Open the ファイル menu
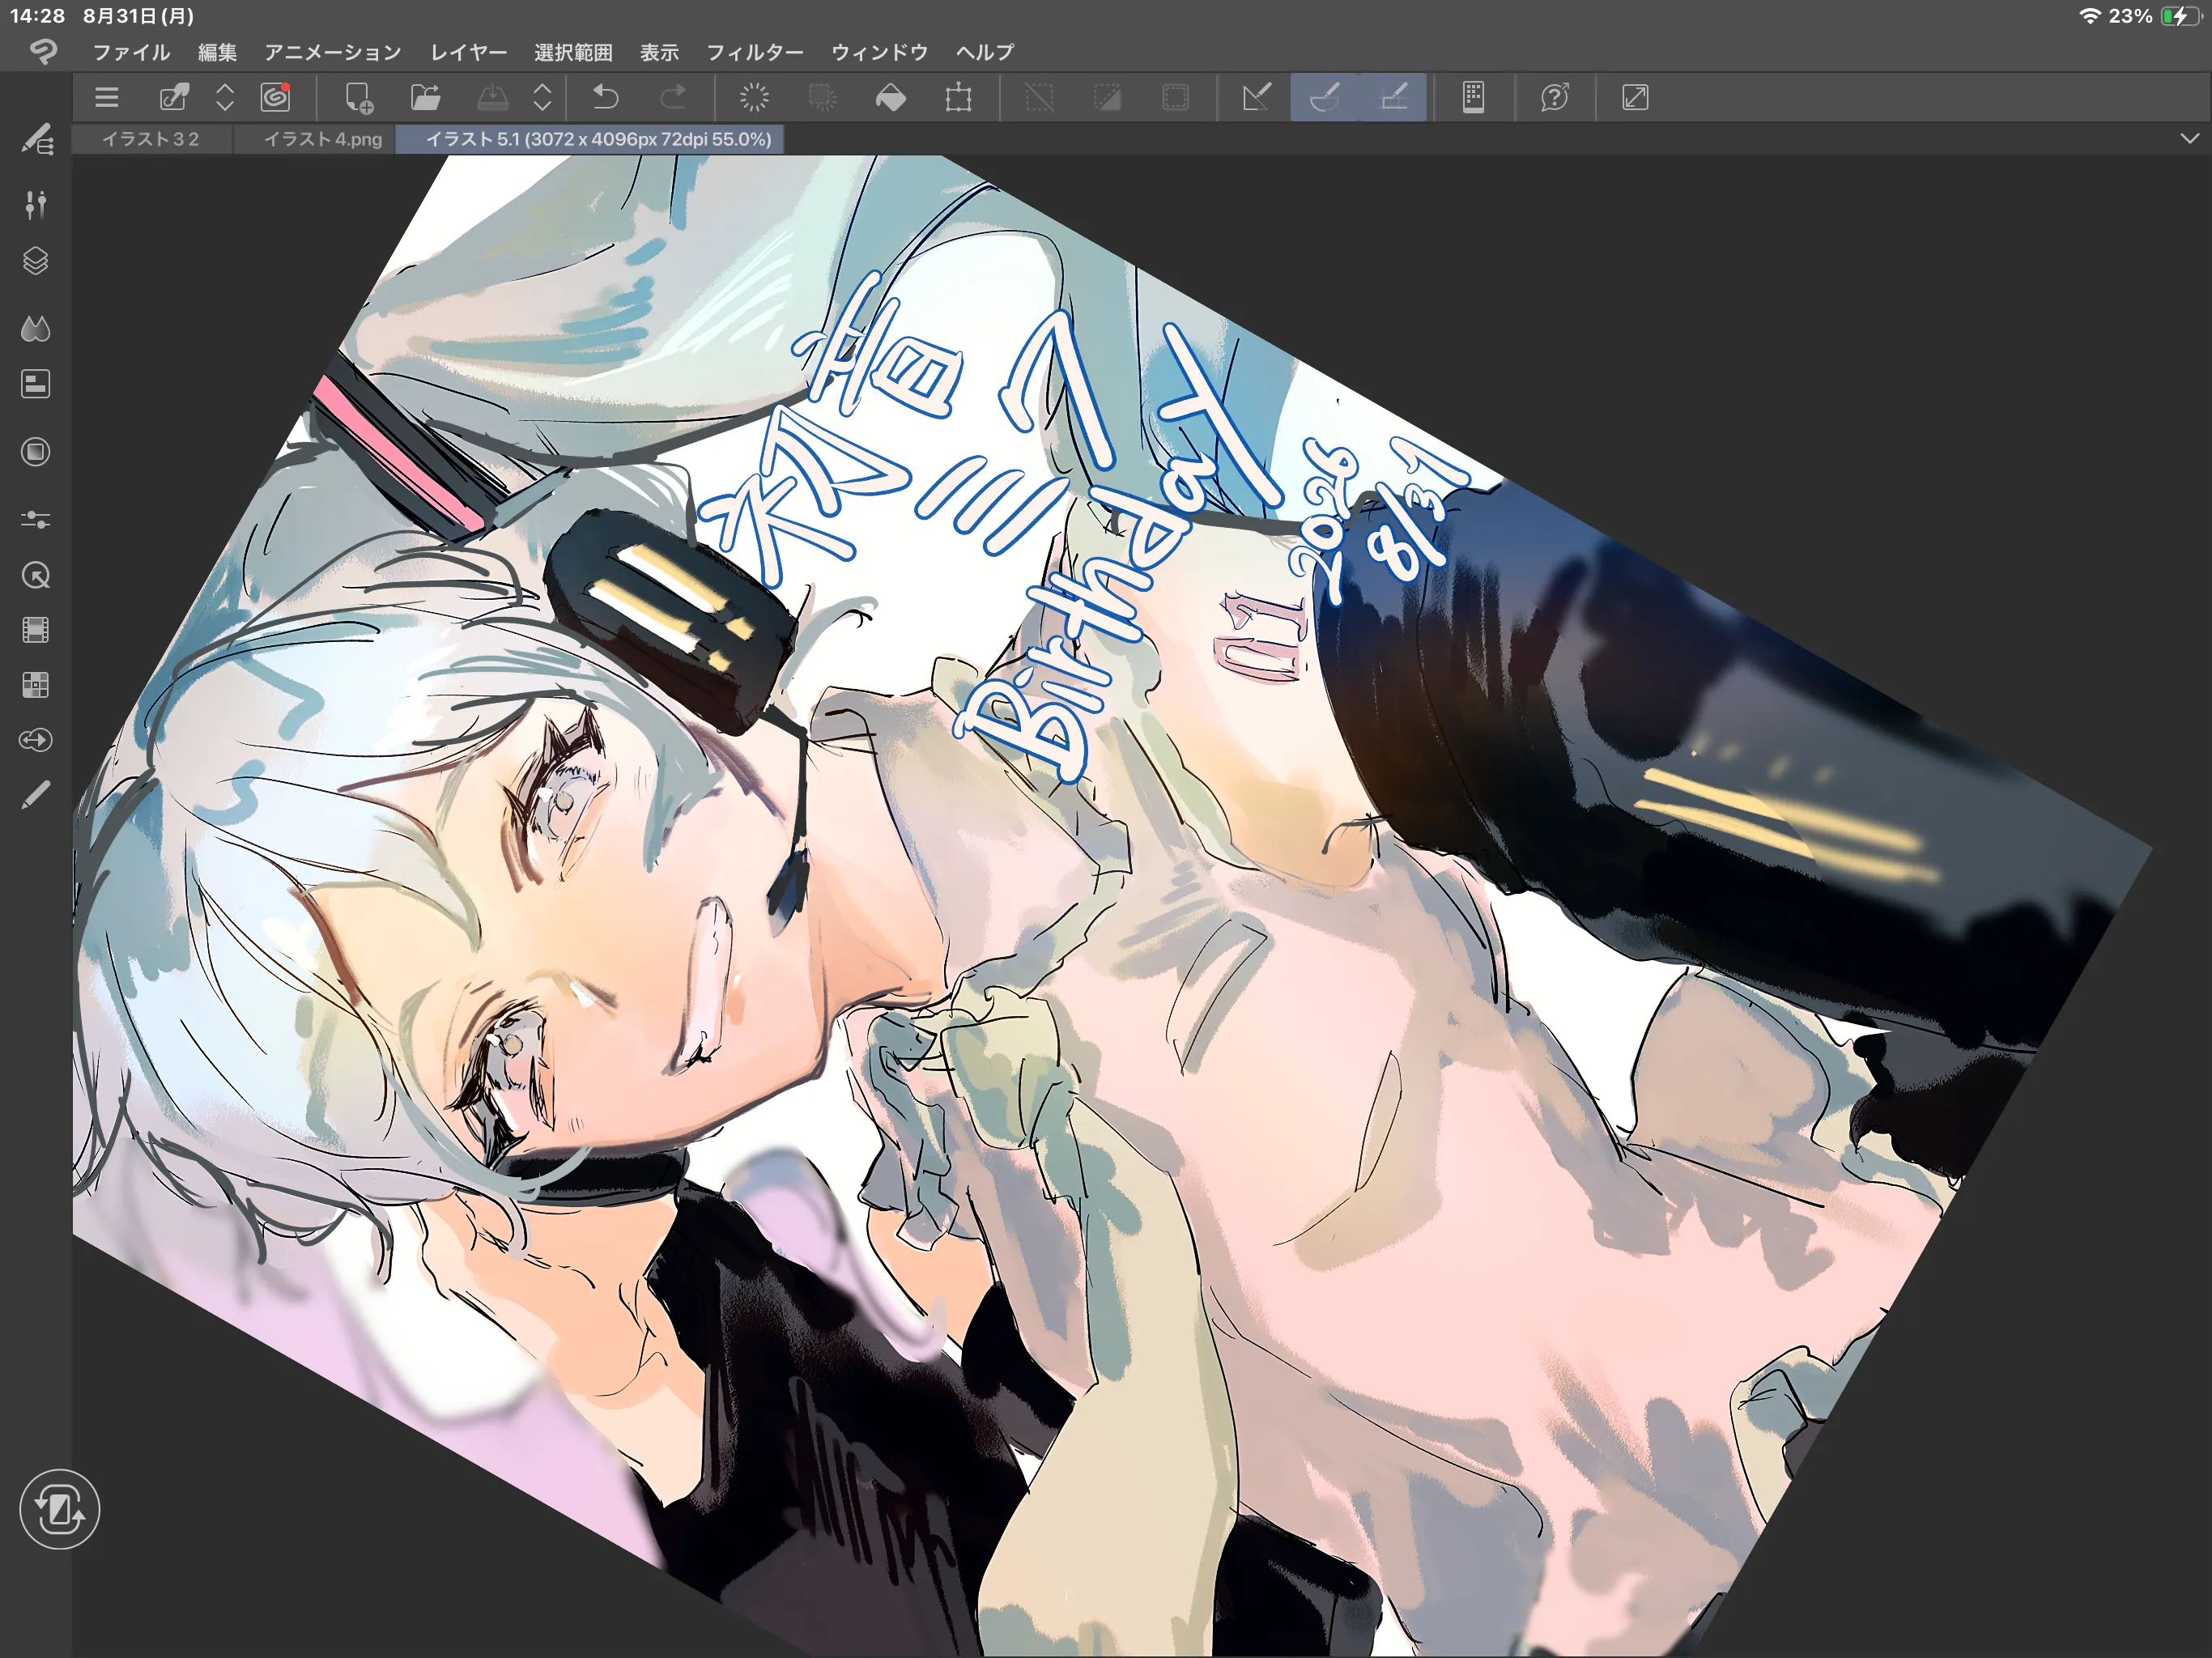The height and width of the screenshot is (1658, 2212). [131, 52]
